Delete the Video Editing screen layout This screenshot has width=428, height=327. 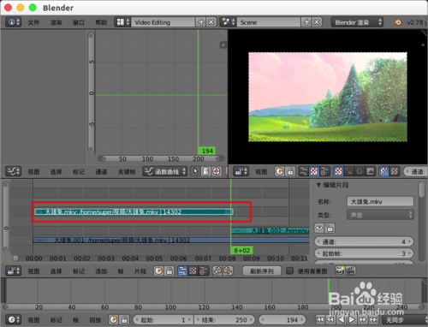pos(211,22)
